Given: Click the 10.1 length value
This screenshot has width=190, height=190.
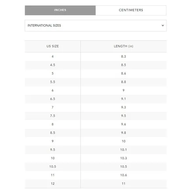Looking at the screenshot, I should click(123, 150).
